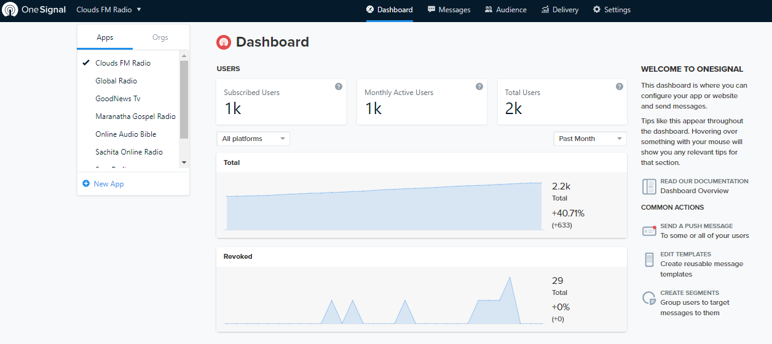Click the OneSignal logo icon
Viewport: 772px width, 344px height.
pyautogui.click(x=10, y=10)
